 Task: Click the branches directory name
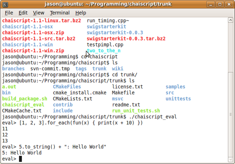[x=13, y=69]
